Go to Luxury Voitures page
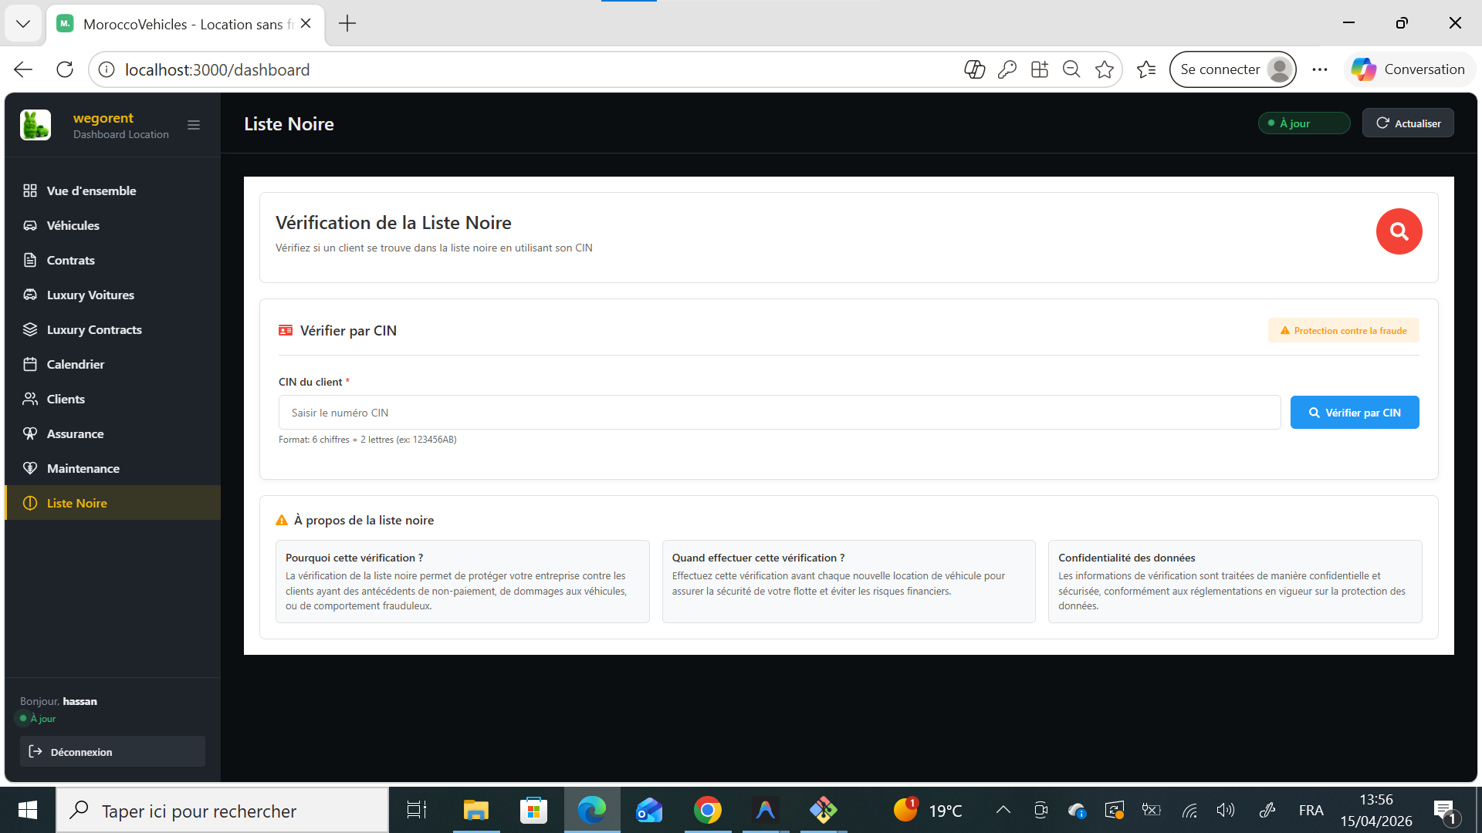1482x833 pixels. pyautogui.click(x=90, y=295)
